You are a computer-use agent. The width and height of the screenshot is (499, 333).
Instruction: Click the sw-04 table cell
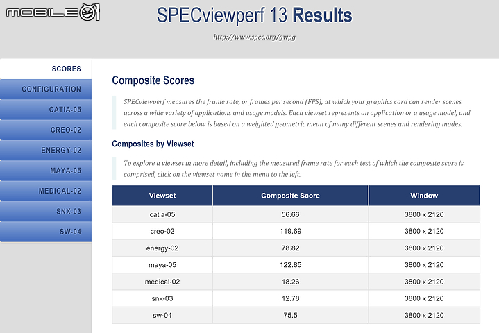pos(162,316)
